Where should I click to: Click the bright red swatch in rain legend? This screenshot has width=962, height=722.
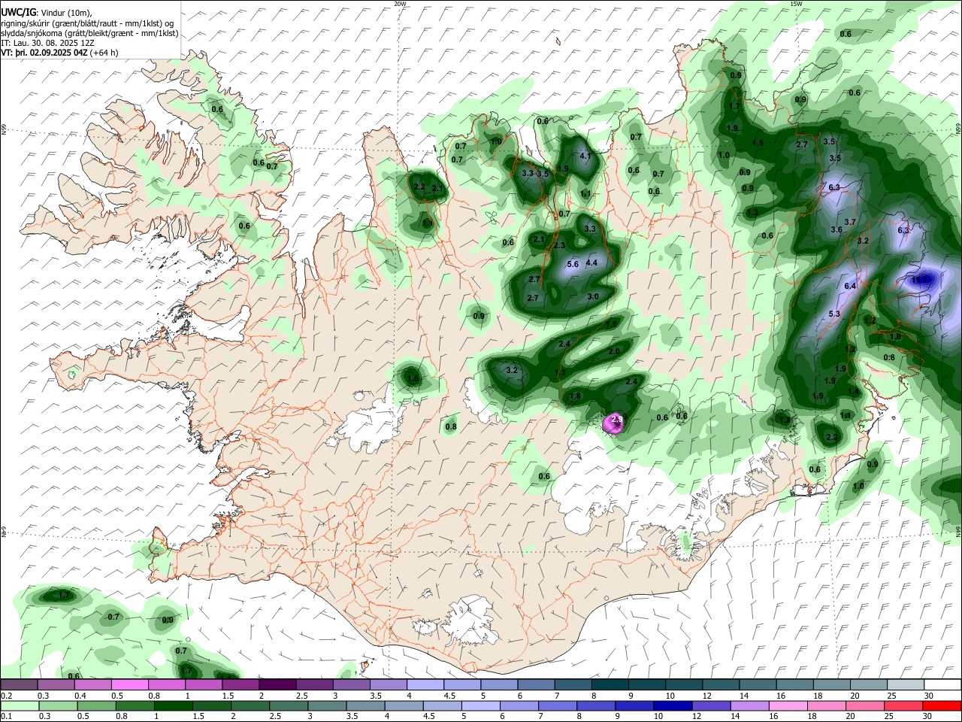click(x=942, y=705)
